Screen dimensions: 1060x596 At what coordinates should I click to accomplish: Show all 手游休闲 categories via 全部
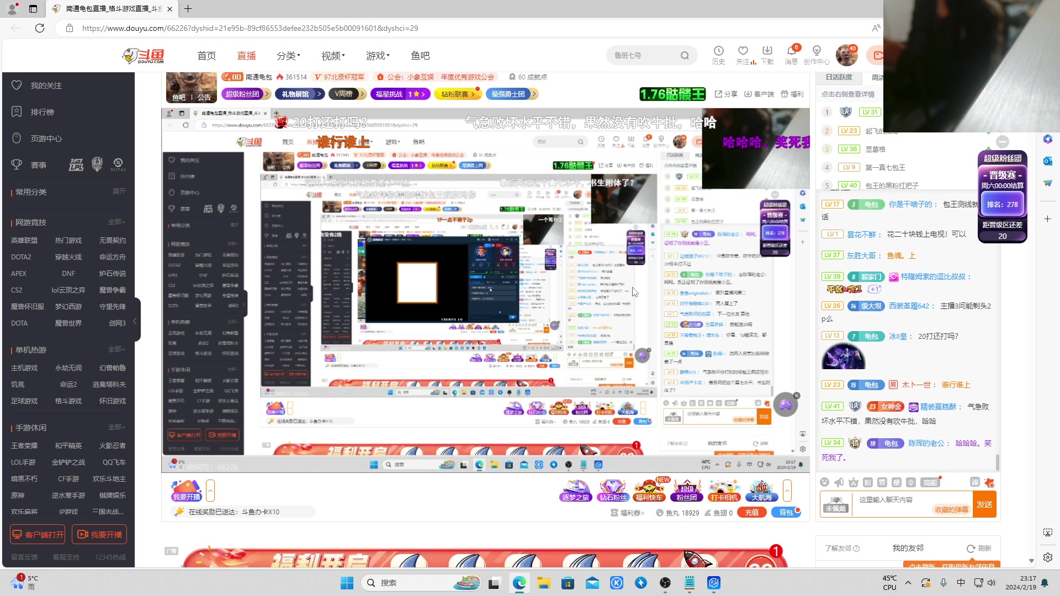pos(116,427)
